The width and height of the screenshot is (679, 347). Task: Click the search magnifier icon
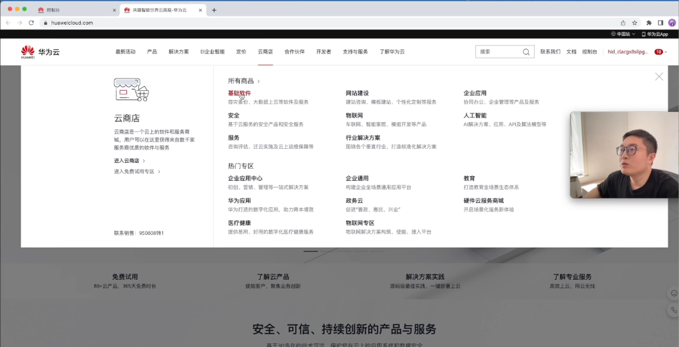pyautogui.click(x=526, y=52)
